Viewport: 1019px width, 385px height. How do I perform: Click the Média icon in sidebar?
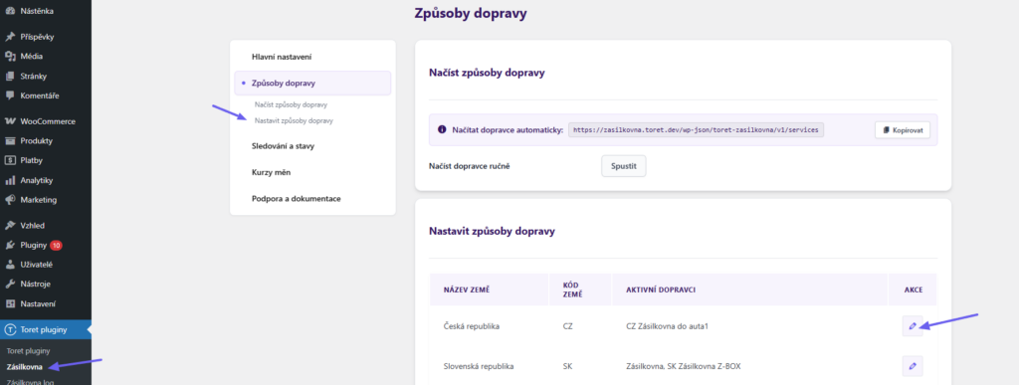click(x=10, y=57)
